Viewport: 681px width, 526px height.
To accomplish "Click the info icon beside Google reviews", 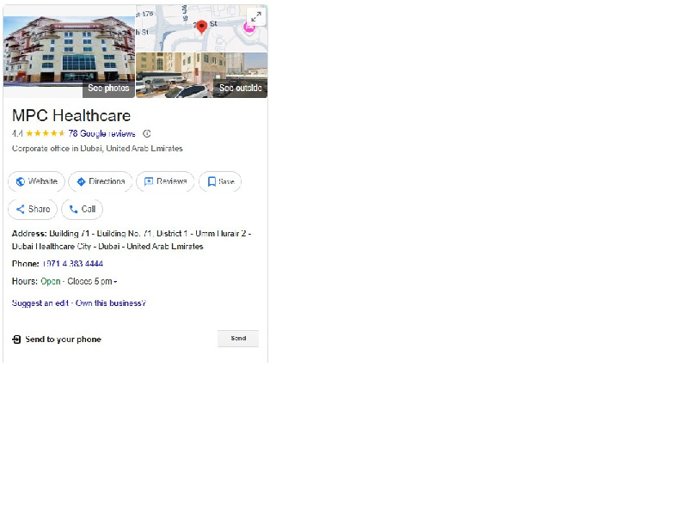I will (147, 134).
